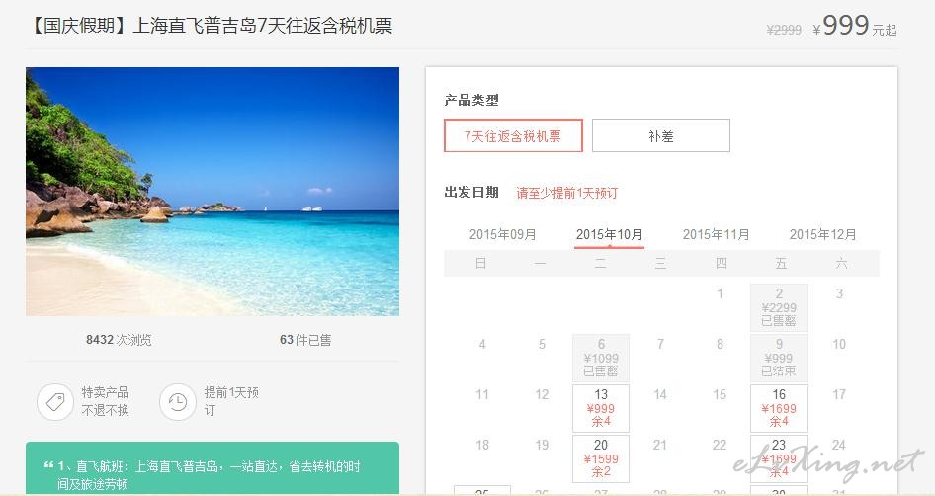Switch to the 2015年09月 month tab
935x496 pixels.
click(503, 235)
